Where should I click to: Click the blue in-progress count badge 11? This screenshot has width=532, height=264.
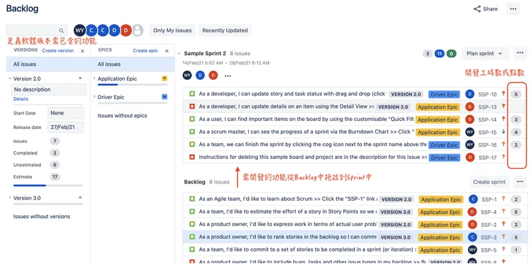[440, 54]
